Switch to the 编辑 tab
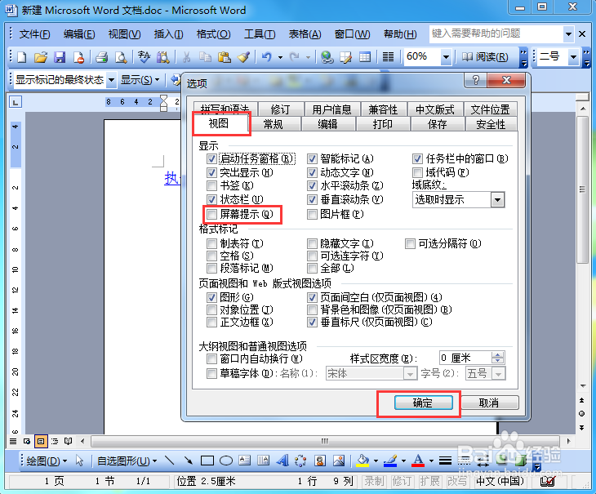Viewport: 596px width, 494px height. tap(328, 125)
